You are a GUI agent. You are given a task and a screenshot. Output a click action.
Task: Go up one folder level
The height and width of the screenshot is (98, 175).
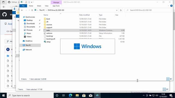32,10
